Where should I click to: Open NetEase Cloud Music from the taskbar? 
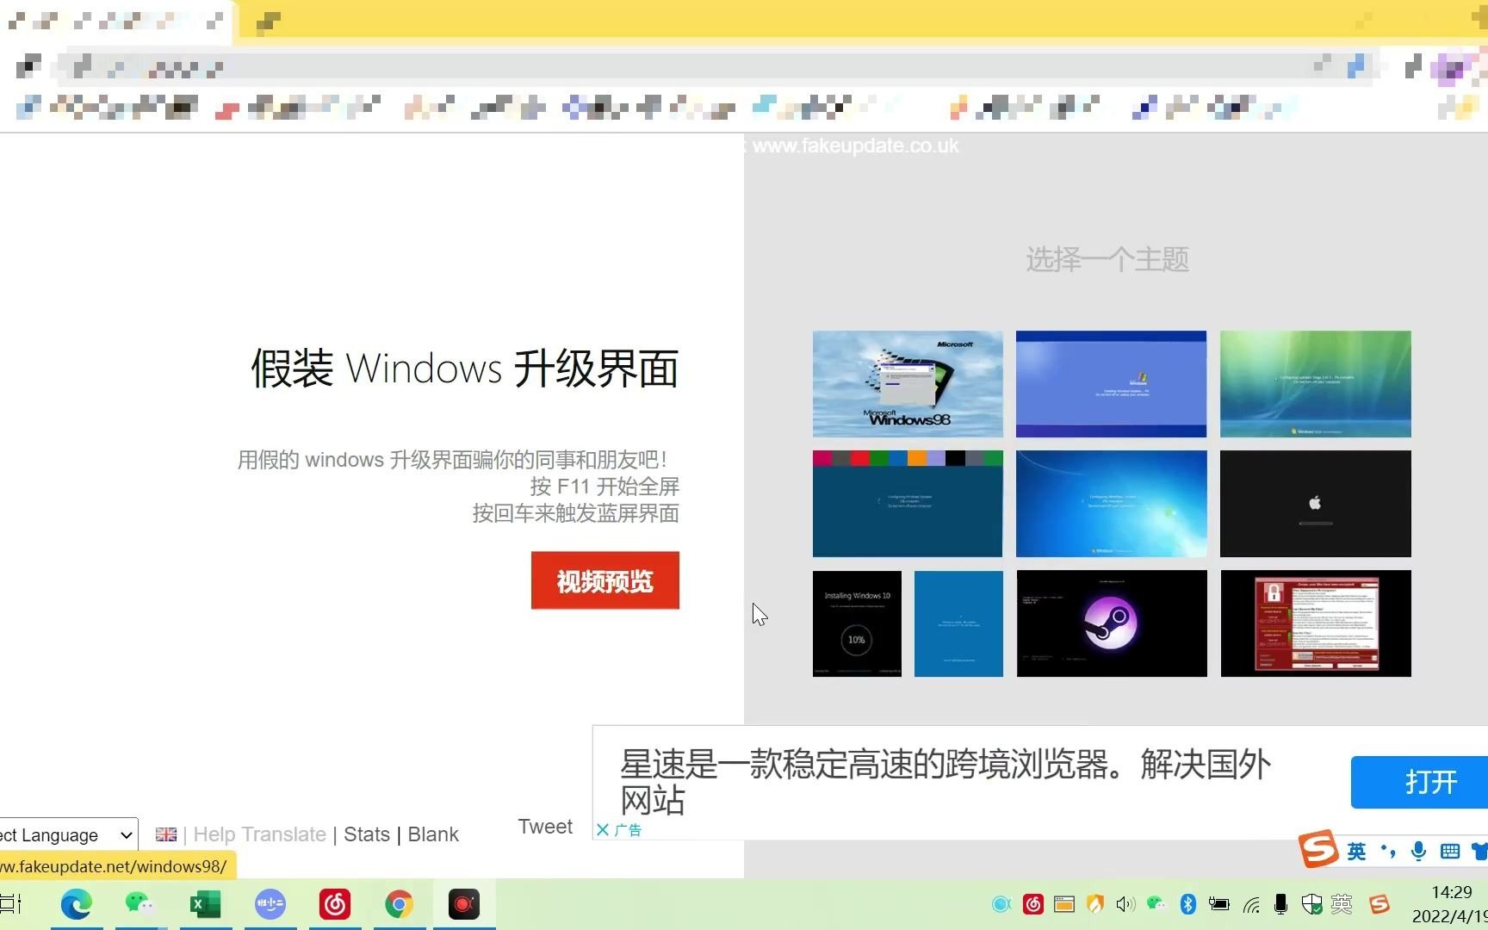point(335,904)
